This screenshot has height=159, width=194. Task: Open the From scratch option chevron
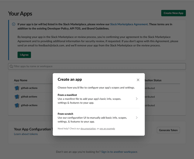point(137,117)
